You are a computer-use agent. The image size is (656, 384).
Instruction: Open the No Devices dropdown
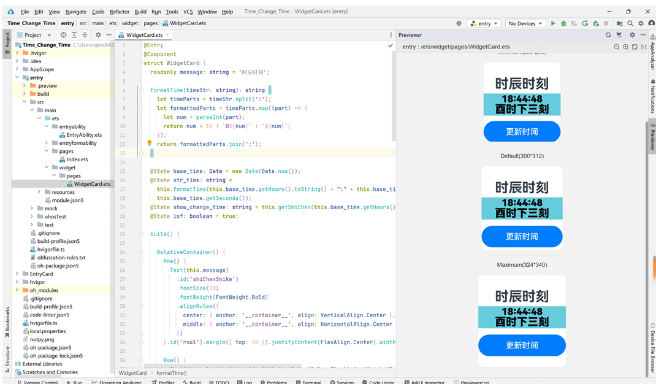point(525,23)
